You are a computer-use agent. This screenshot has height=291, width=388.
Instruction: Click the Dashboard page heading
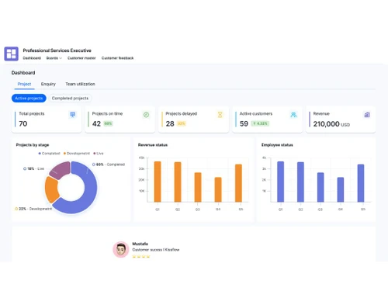pyautogui.click(x=23, y=73)
